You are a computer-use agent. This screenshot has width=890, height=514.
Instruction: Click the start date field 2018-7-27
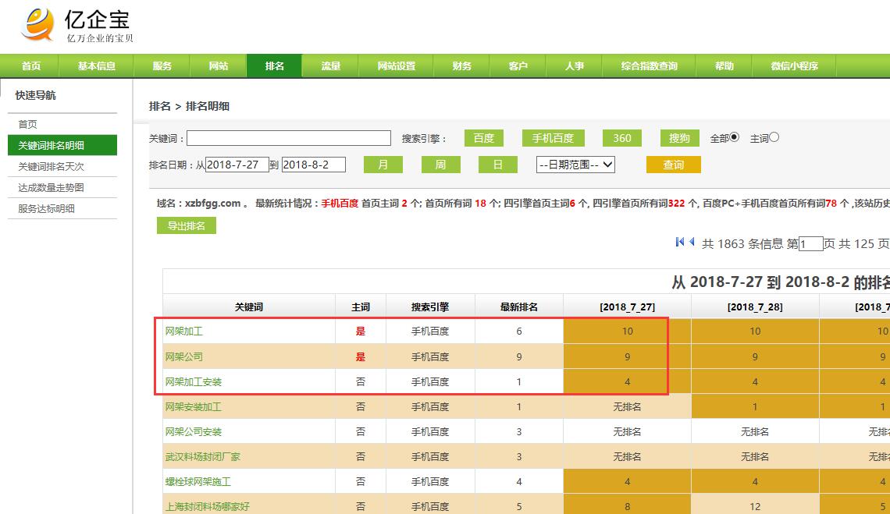point(237,165)
